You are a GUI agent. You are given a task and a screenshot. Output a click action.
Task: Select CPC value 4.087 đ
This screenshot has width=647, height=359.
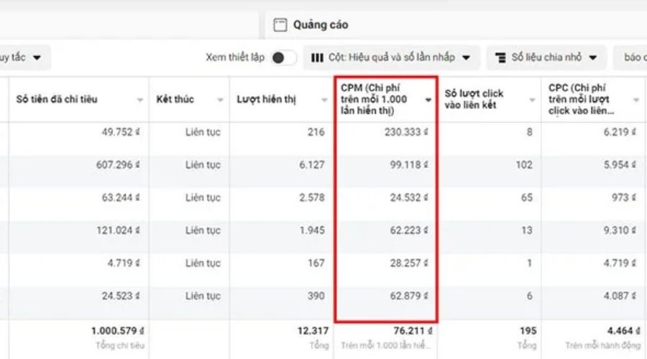point(620,296)
